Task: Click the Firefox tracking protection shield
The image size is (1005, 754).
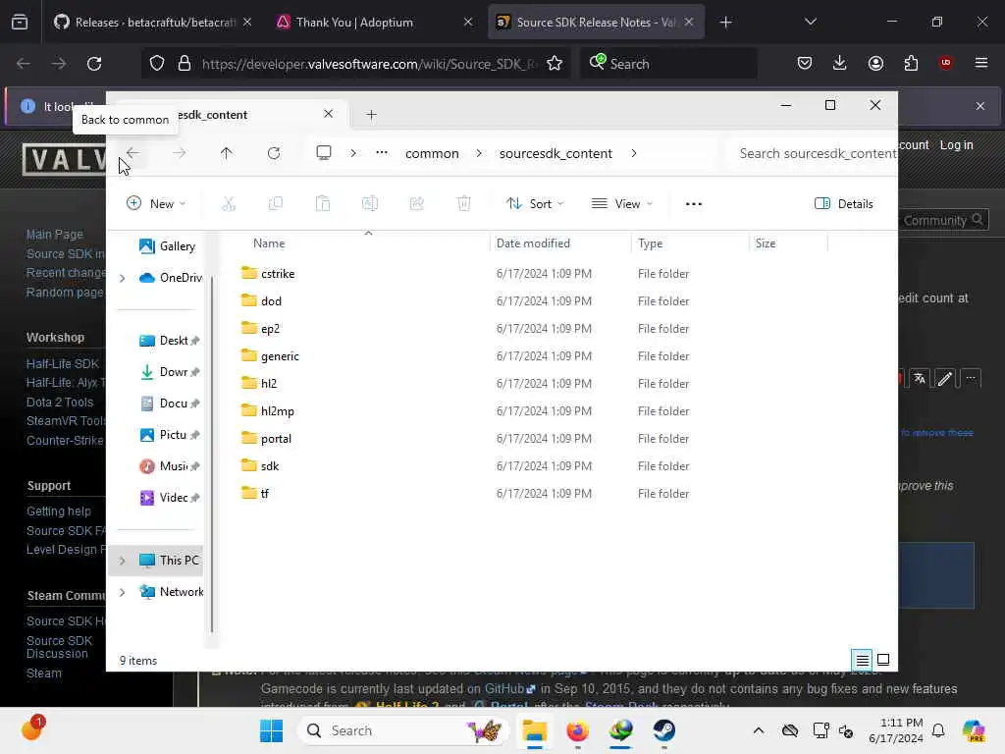Action: [157, 64]
